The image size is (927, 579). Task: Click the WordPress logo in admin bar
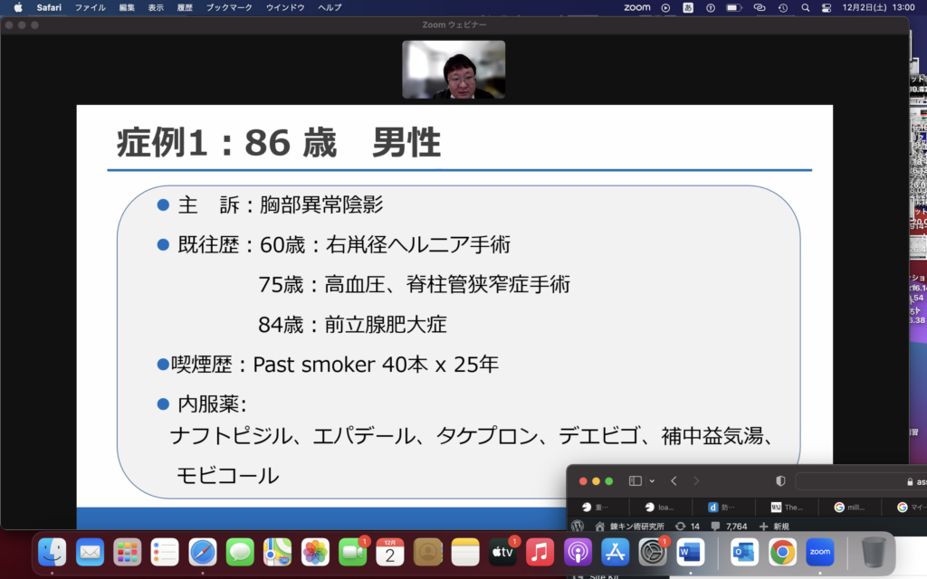[x=578, y=526]
